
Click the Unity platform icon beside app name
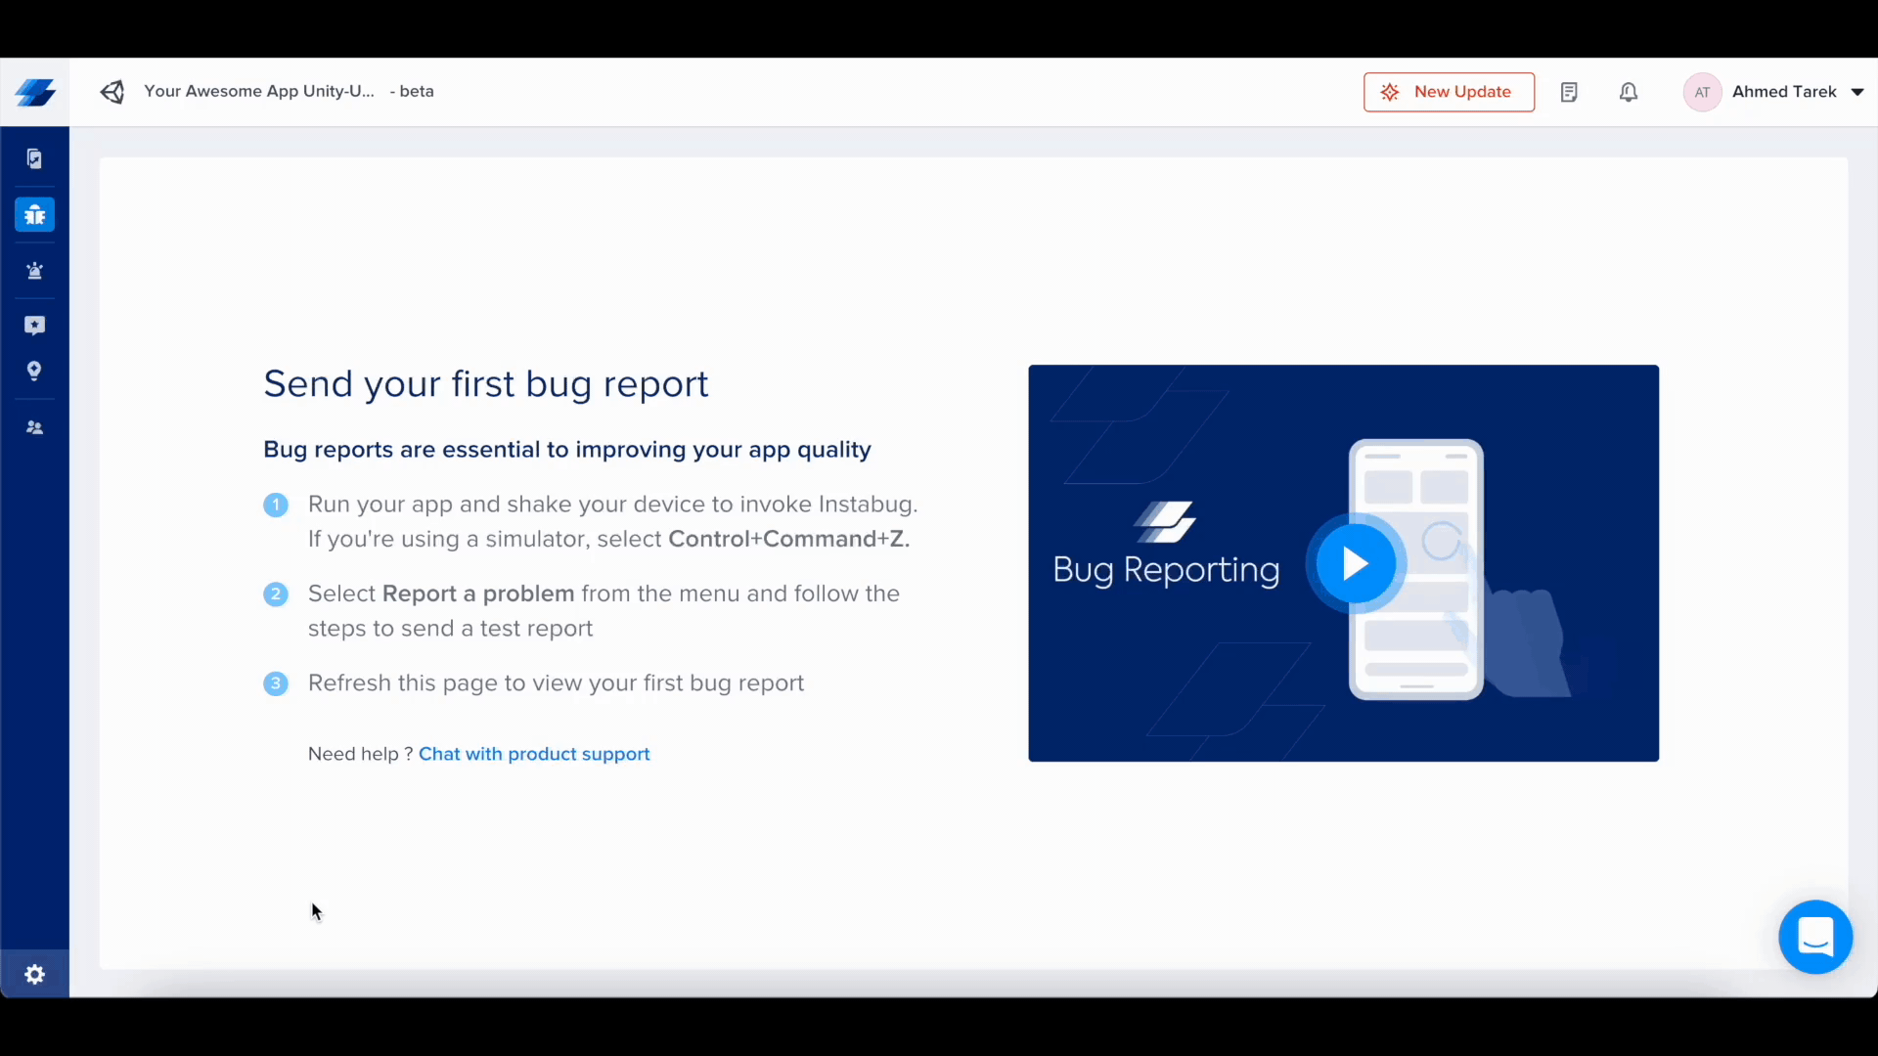[x=112, y=92]
